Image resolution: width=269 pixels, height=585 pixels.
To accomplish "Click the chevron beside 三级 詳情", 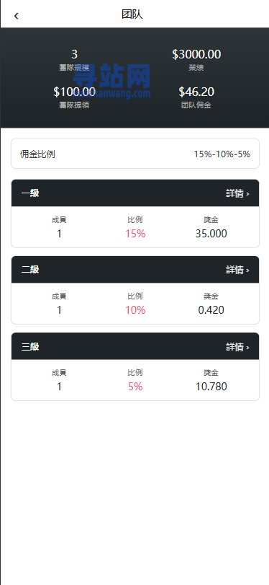I will 248,348.
